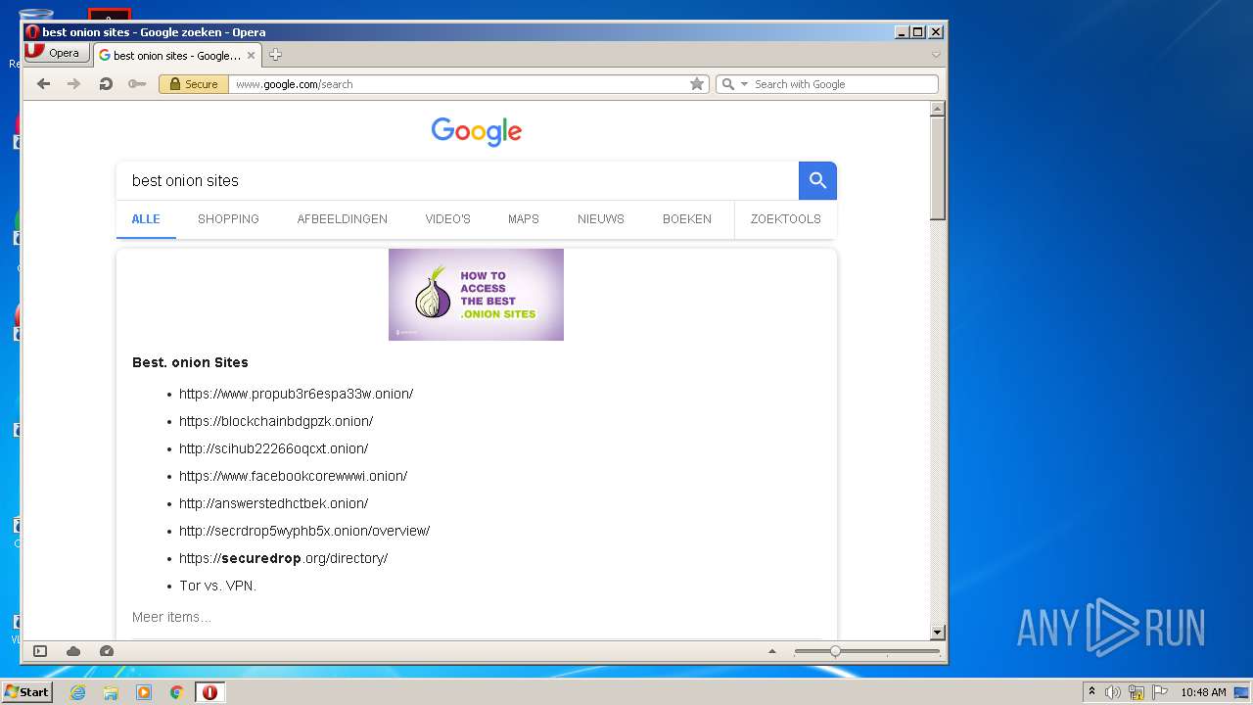Expand 'Meer items...' link
The width and height of the screenshot is (1253, 705).
171,617
